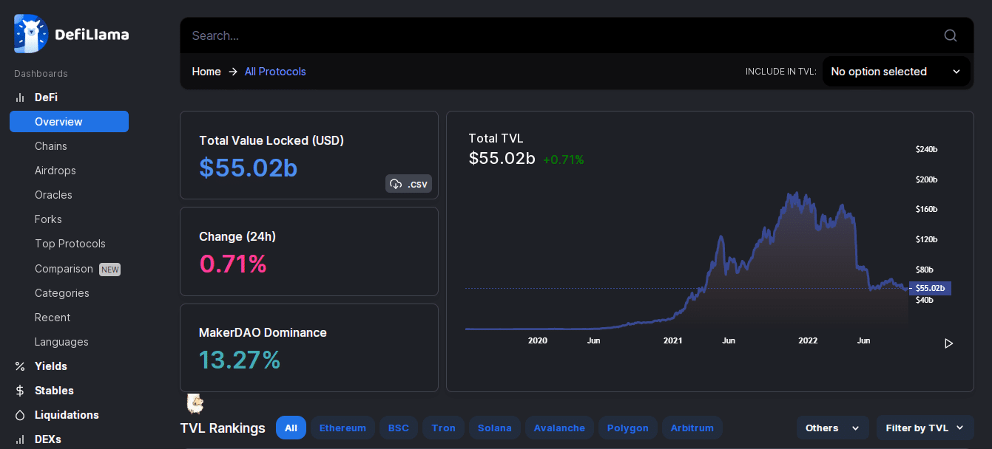
Task: Download data via the .csv icon
Action: point(408,184)
